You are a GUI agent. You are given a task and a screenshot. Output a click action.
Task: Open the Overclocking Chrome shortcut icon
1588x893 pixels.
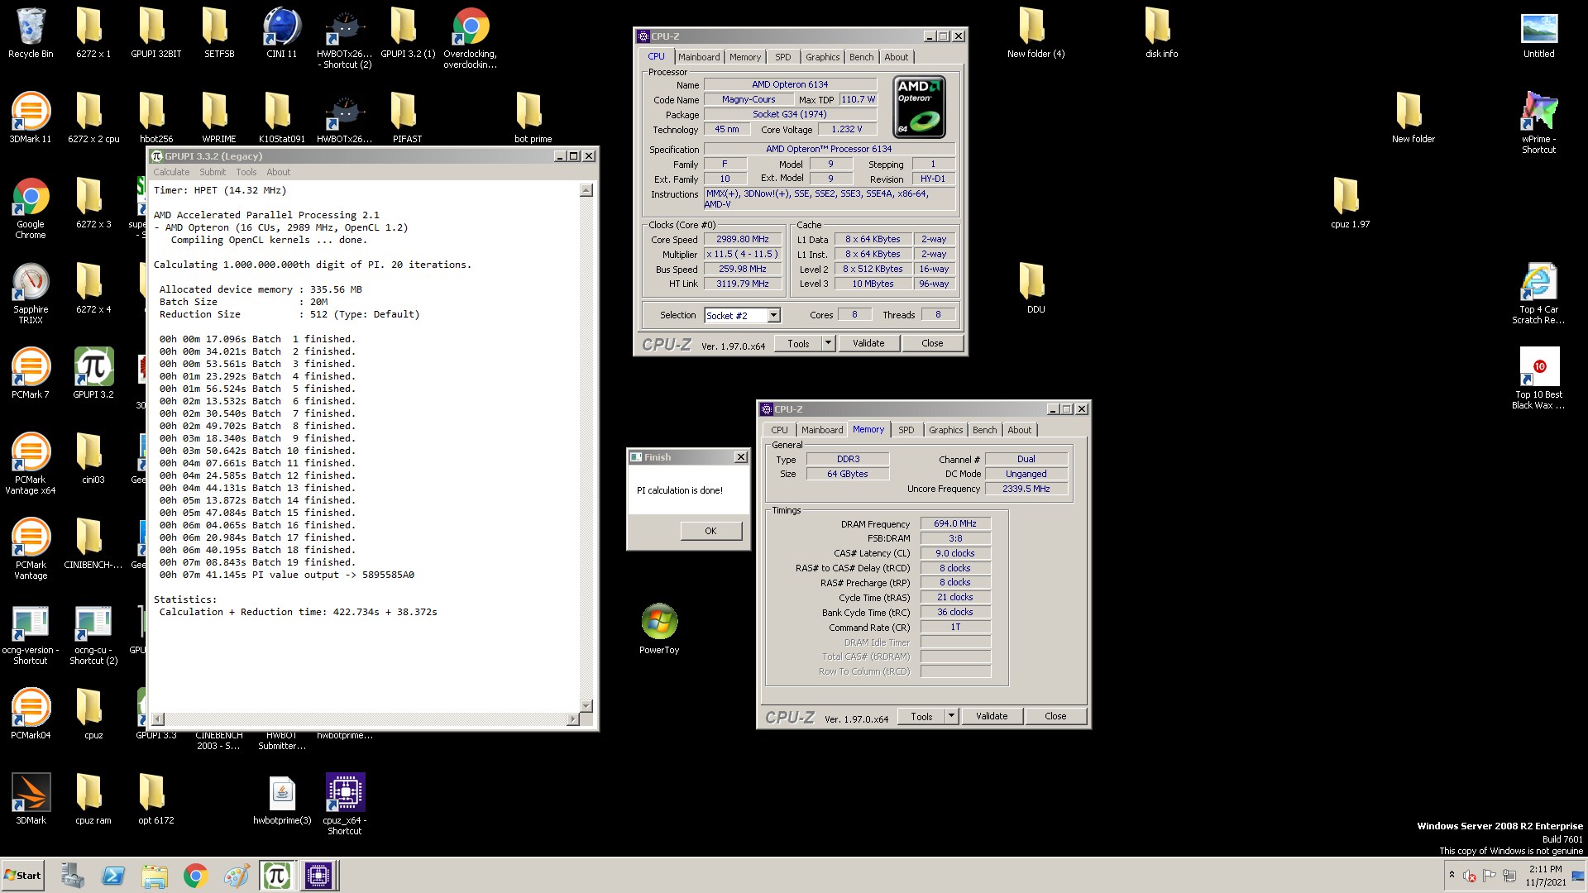tap(470, 38)
